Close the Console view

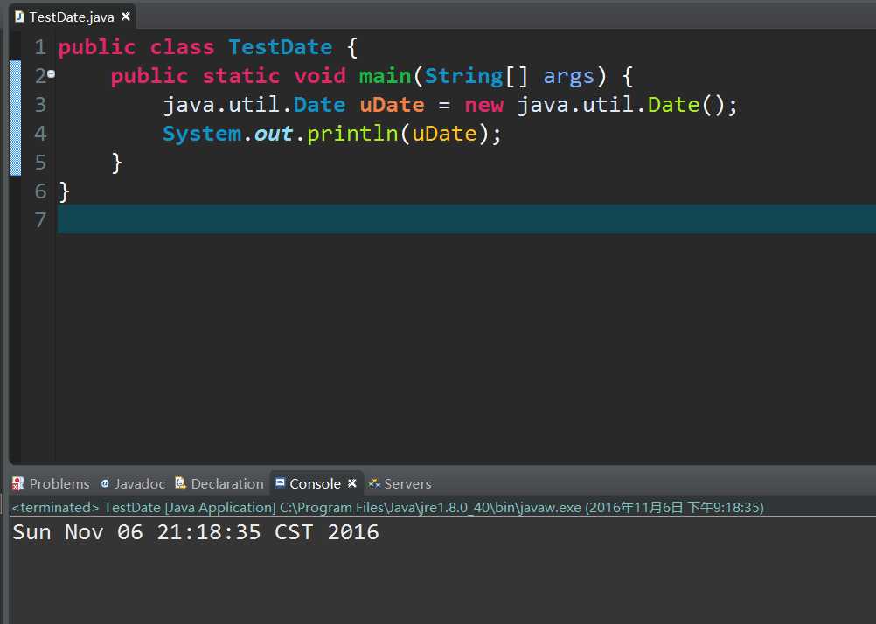(352, 482)
